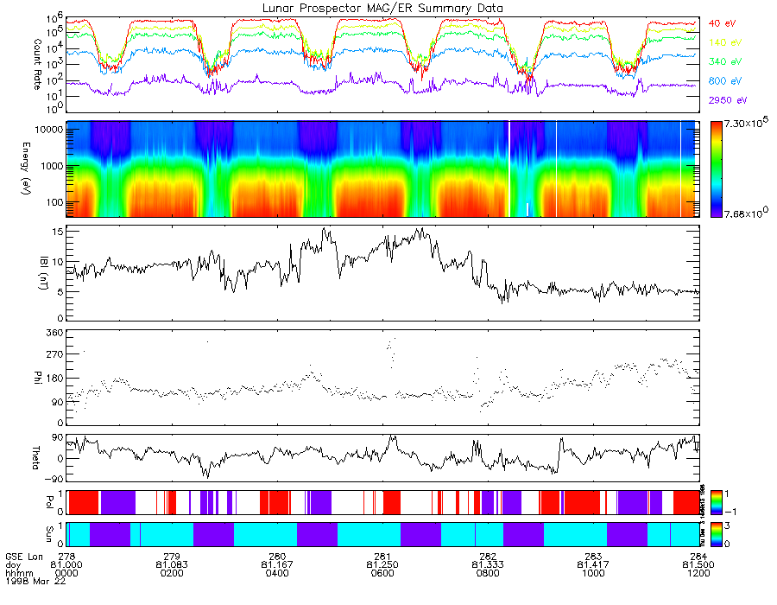Screen dimensions: 777x605
Task: Click the Count Rate axis label
Action: (37, 65)
